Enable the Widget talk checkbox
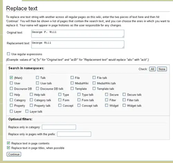The width and height of the screenshot is (173, 163). 124,105
